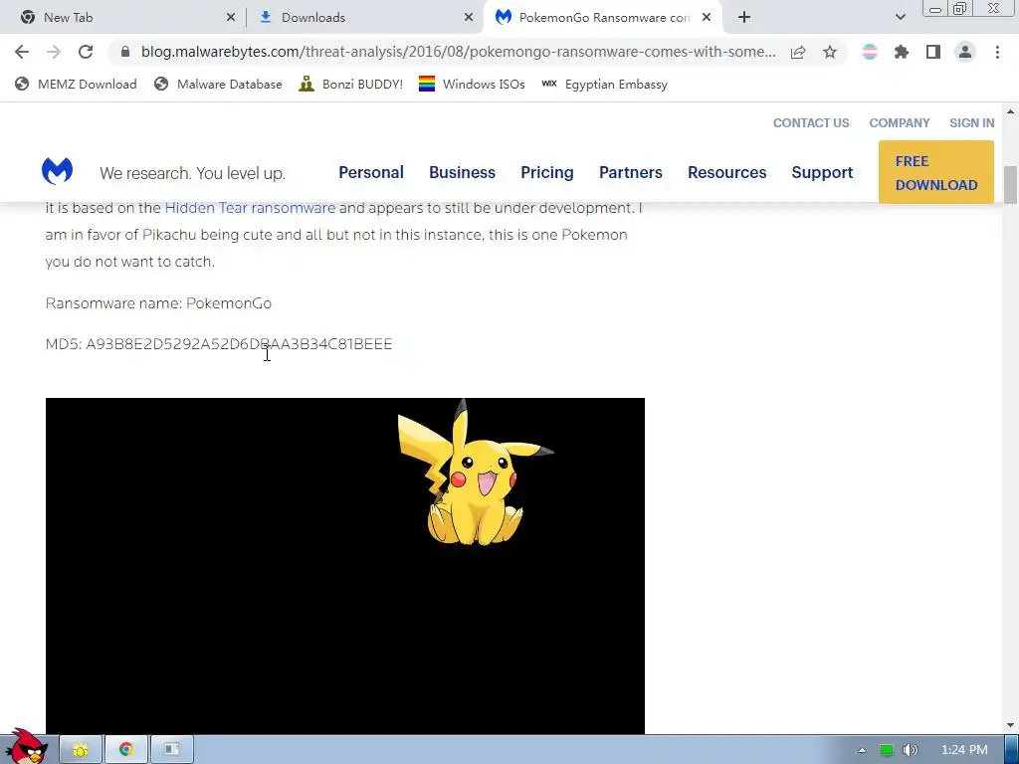Open the volume speaker tray icon
Screen dimensions: 1019x764
point(911,750)
